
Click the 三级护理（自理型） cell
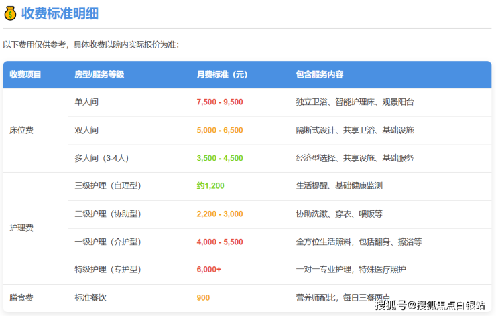tap(108, 185)
